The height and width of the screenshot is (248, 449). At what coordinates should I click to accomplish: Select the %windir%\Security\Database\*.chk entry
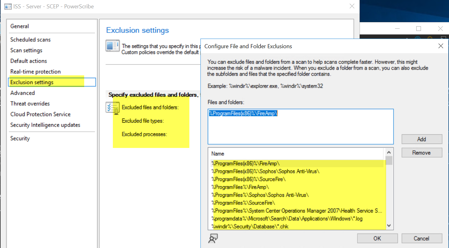point(297,227)
